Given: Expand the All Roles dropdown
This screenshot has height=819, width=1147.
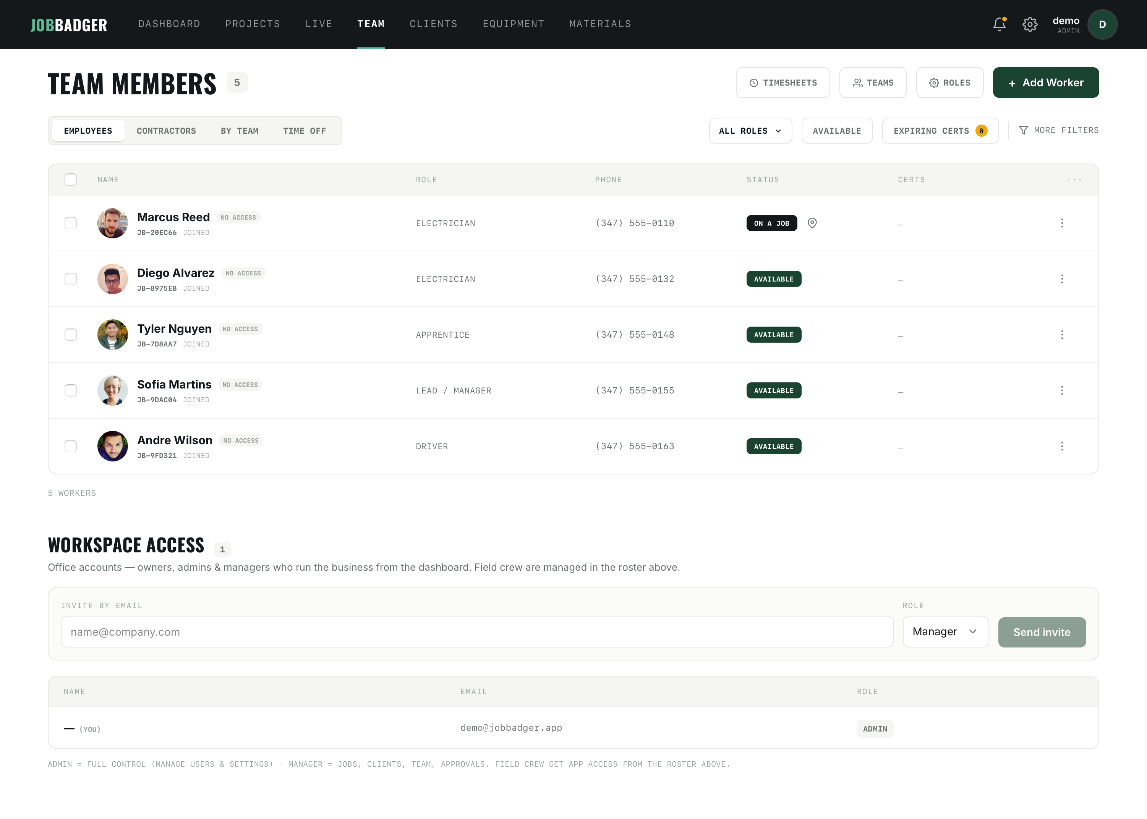Looking at the screenshot, I should click(750, 131).
